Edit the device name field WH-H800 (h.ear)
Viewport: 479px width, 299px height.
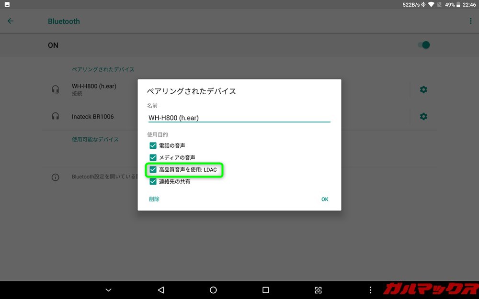pos(239,118)
